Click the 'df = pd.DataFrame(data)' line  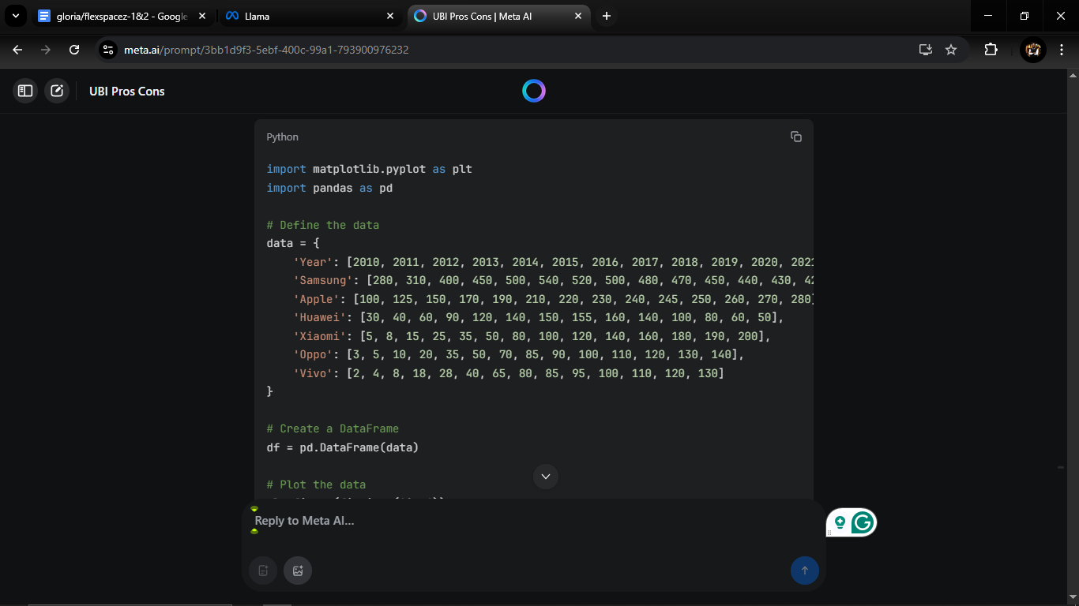click(343, 447)
